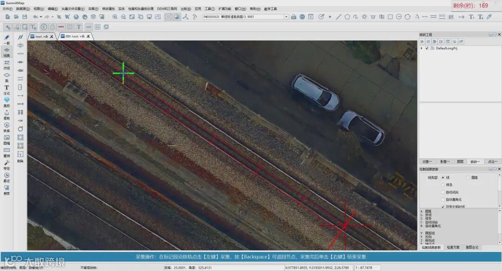Select the 线 radio button
Viewport: 502px width, 271px height.
[443, 177]
